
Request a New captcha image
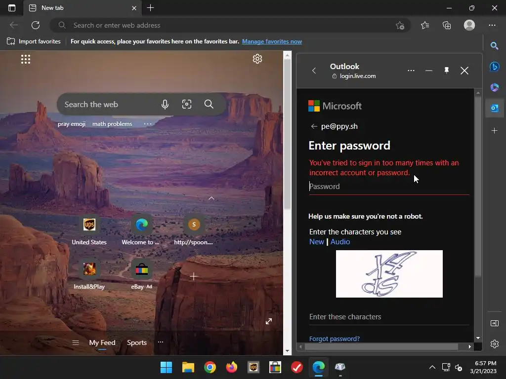click(317, 242)
